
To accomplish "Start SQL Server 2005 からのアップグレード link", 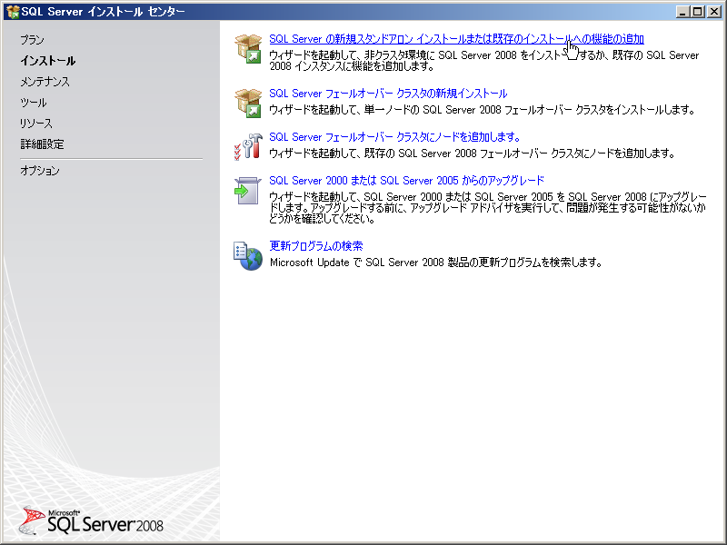I will [x=406, y=181].
